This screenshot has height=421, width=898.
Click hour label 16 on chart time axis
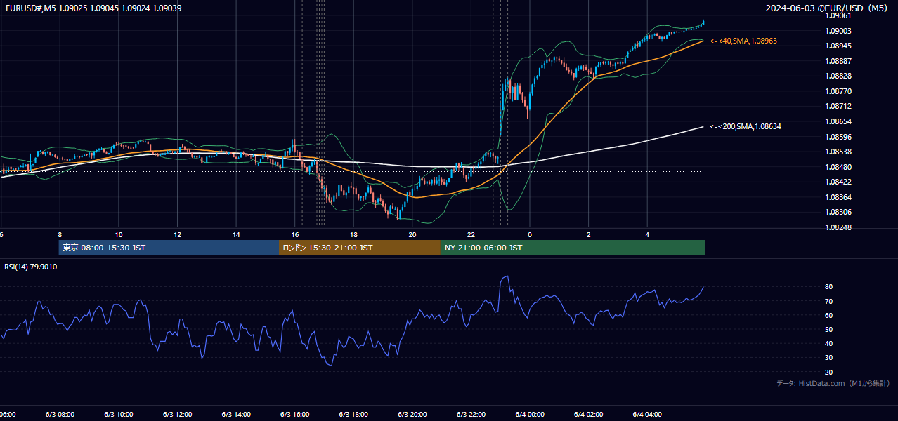point(295,234)
